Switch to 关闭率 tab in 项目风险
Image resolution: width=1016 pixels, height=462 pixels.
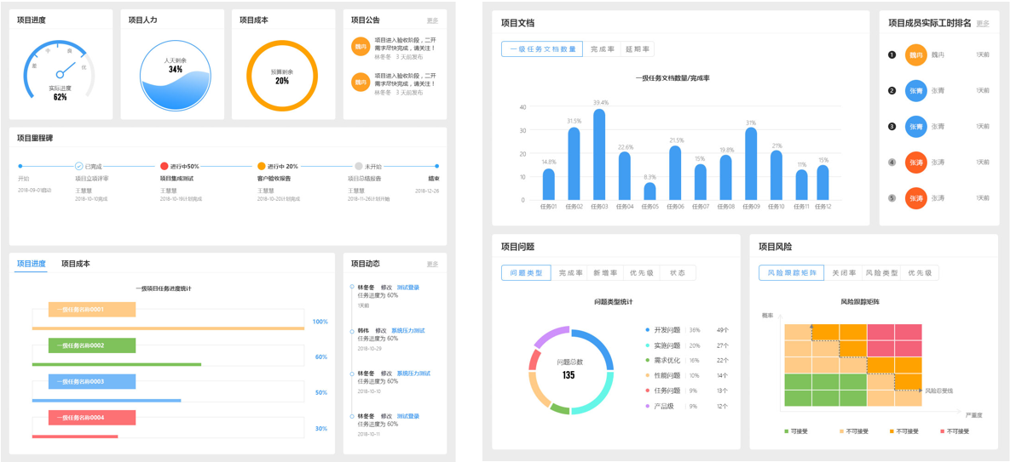tap(844, 273)
